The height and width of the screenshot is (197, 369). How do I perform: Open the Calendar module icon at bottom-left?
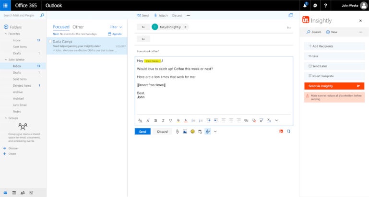14,193
